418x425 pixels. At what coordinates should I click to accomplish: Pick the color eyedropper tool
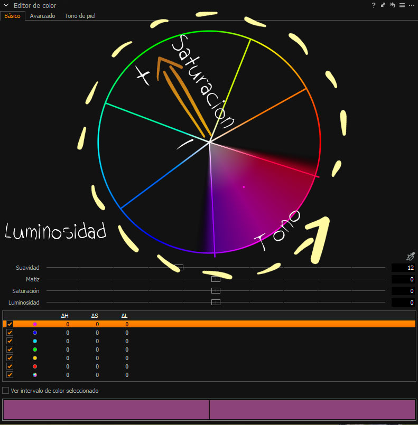[x=410, y=257]
